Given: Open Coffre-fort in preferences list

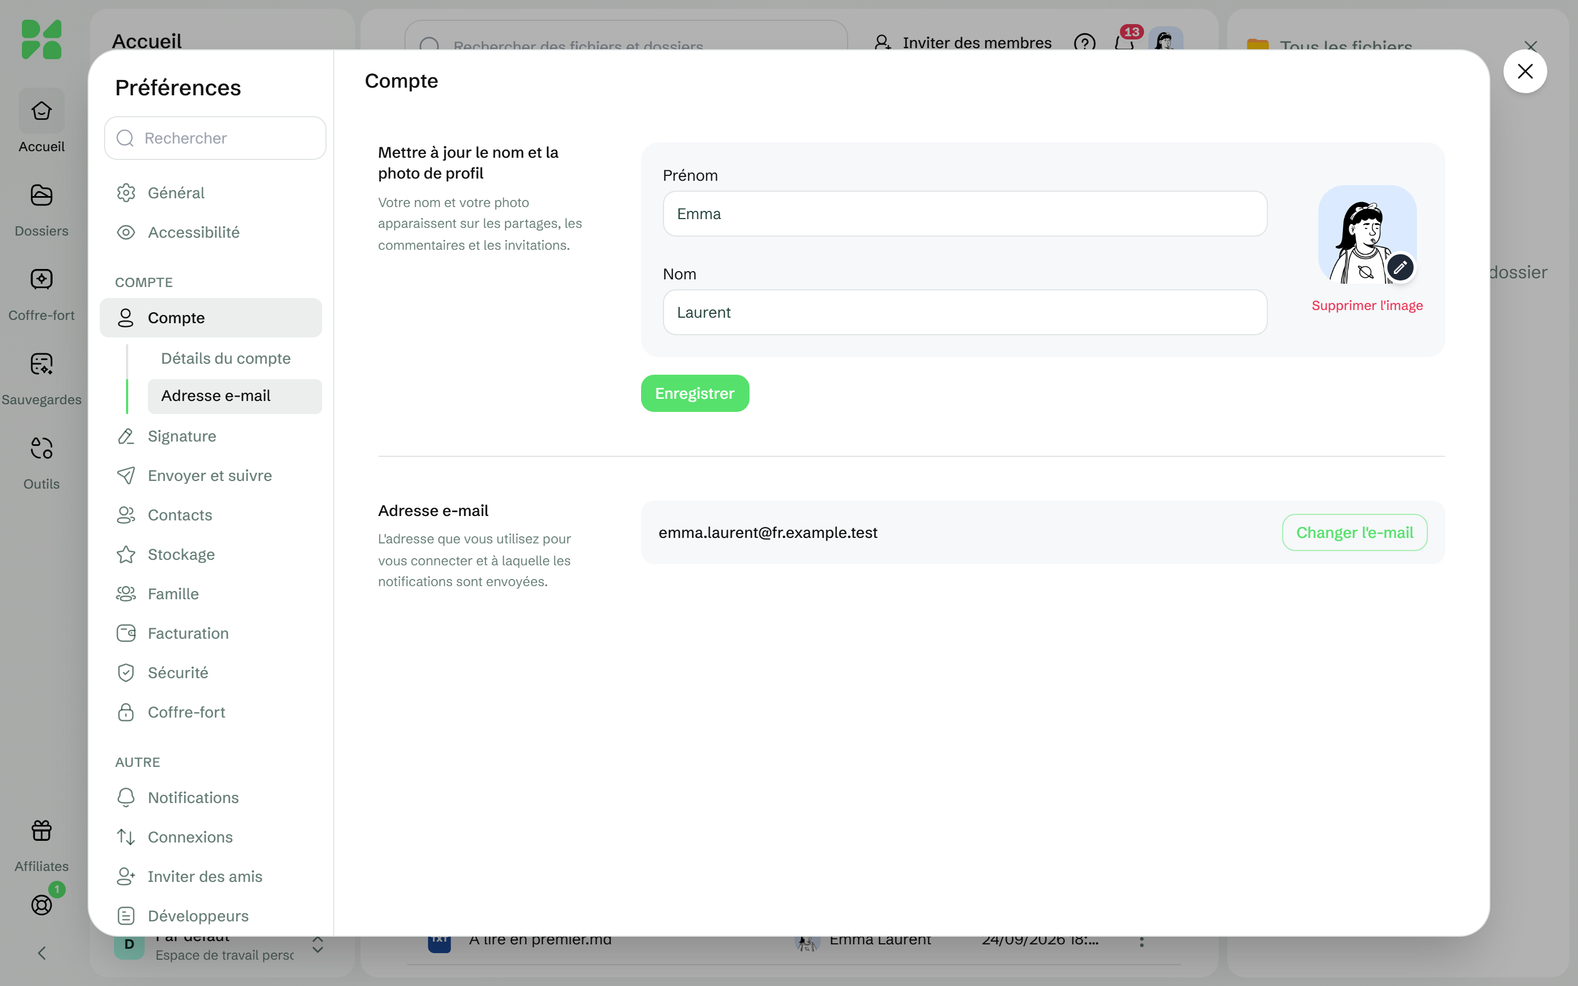Looking at the screenshot, I should click(210, 712).
